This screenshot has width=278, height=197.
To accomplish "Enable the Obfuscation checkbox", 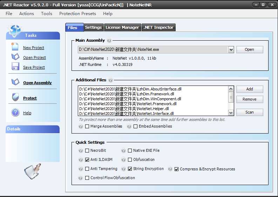I will [130, 159].
